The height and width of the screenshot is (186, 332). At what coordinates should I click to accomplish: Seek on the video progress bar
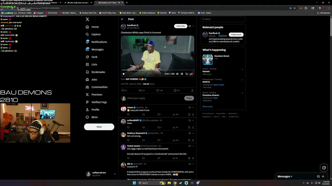[x=157, y=70]
